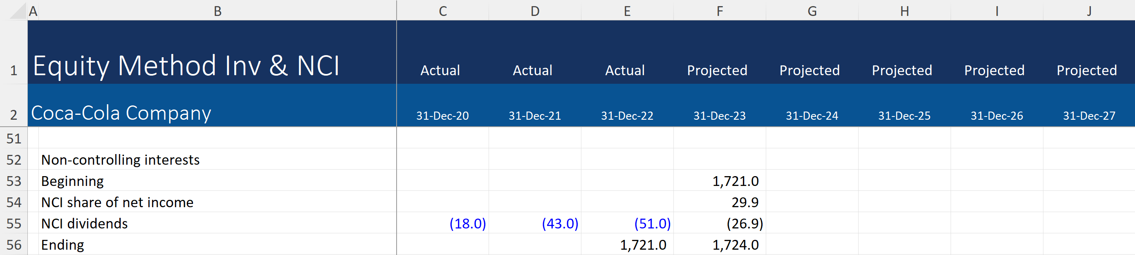Select row 53 header

(13, 181)
